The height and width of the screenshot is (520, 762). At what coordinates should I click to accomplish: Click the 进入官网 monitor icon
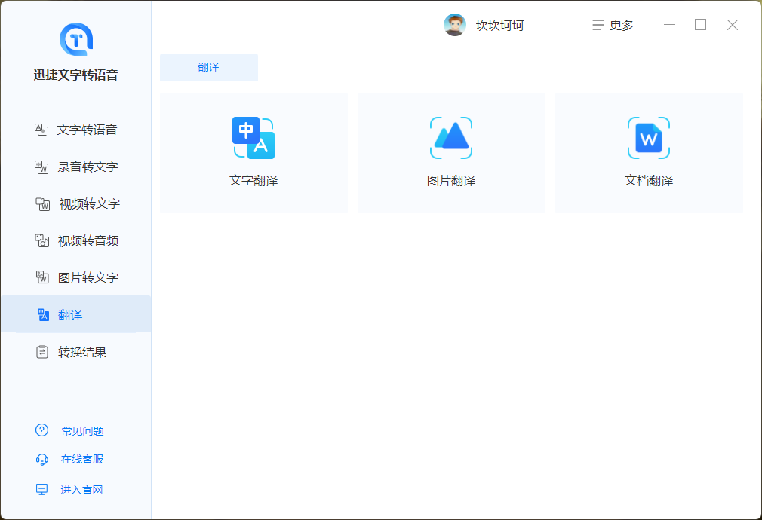(x=41, y=489)
